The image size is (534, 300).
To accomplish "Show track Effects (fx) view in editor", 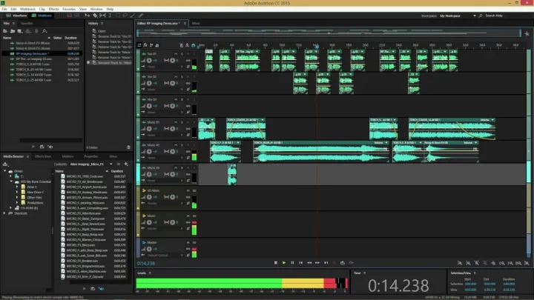I will coord(145,45).
